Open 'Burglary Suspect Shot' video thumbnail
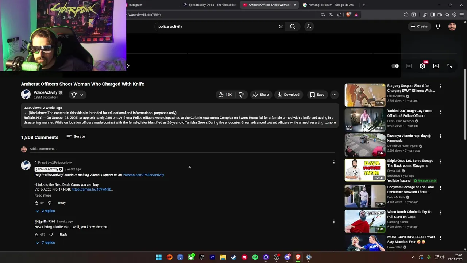This screenshot has width=467, height=263. [365, 95]
